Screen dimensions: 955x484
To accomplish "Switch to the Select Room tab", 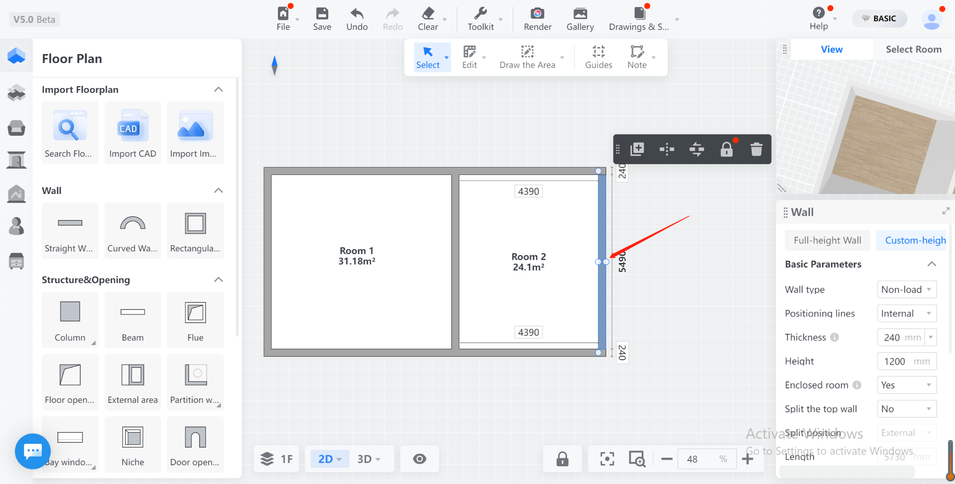I will [913, 49].
